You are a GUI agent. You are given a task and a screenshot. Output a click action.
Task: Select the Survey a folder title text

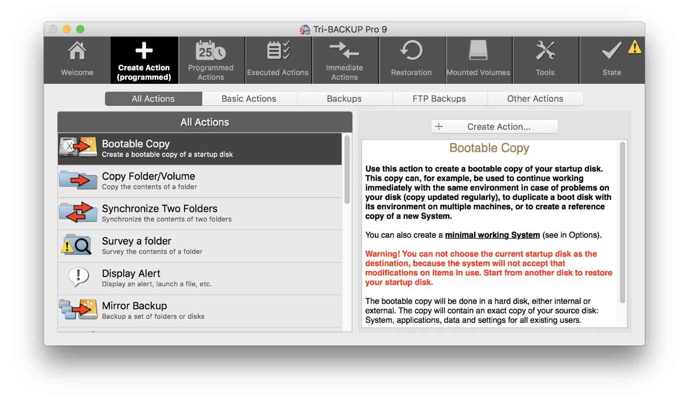pos(137,241)
